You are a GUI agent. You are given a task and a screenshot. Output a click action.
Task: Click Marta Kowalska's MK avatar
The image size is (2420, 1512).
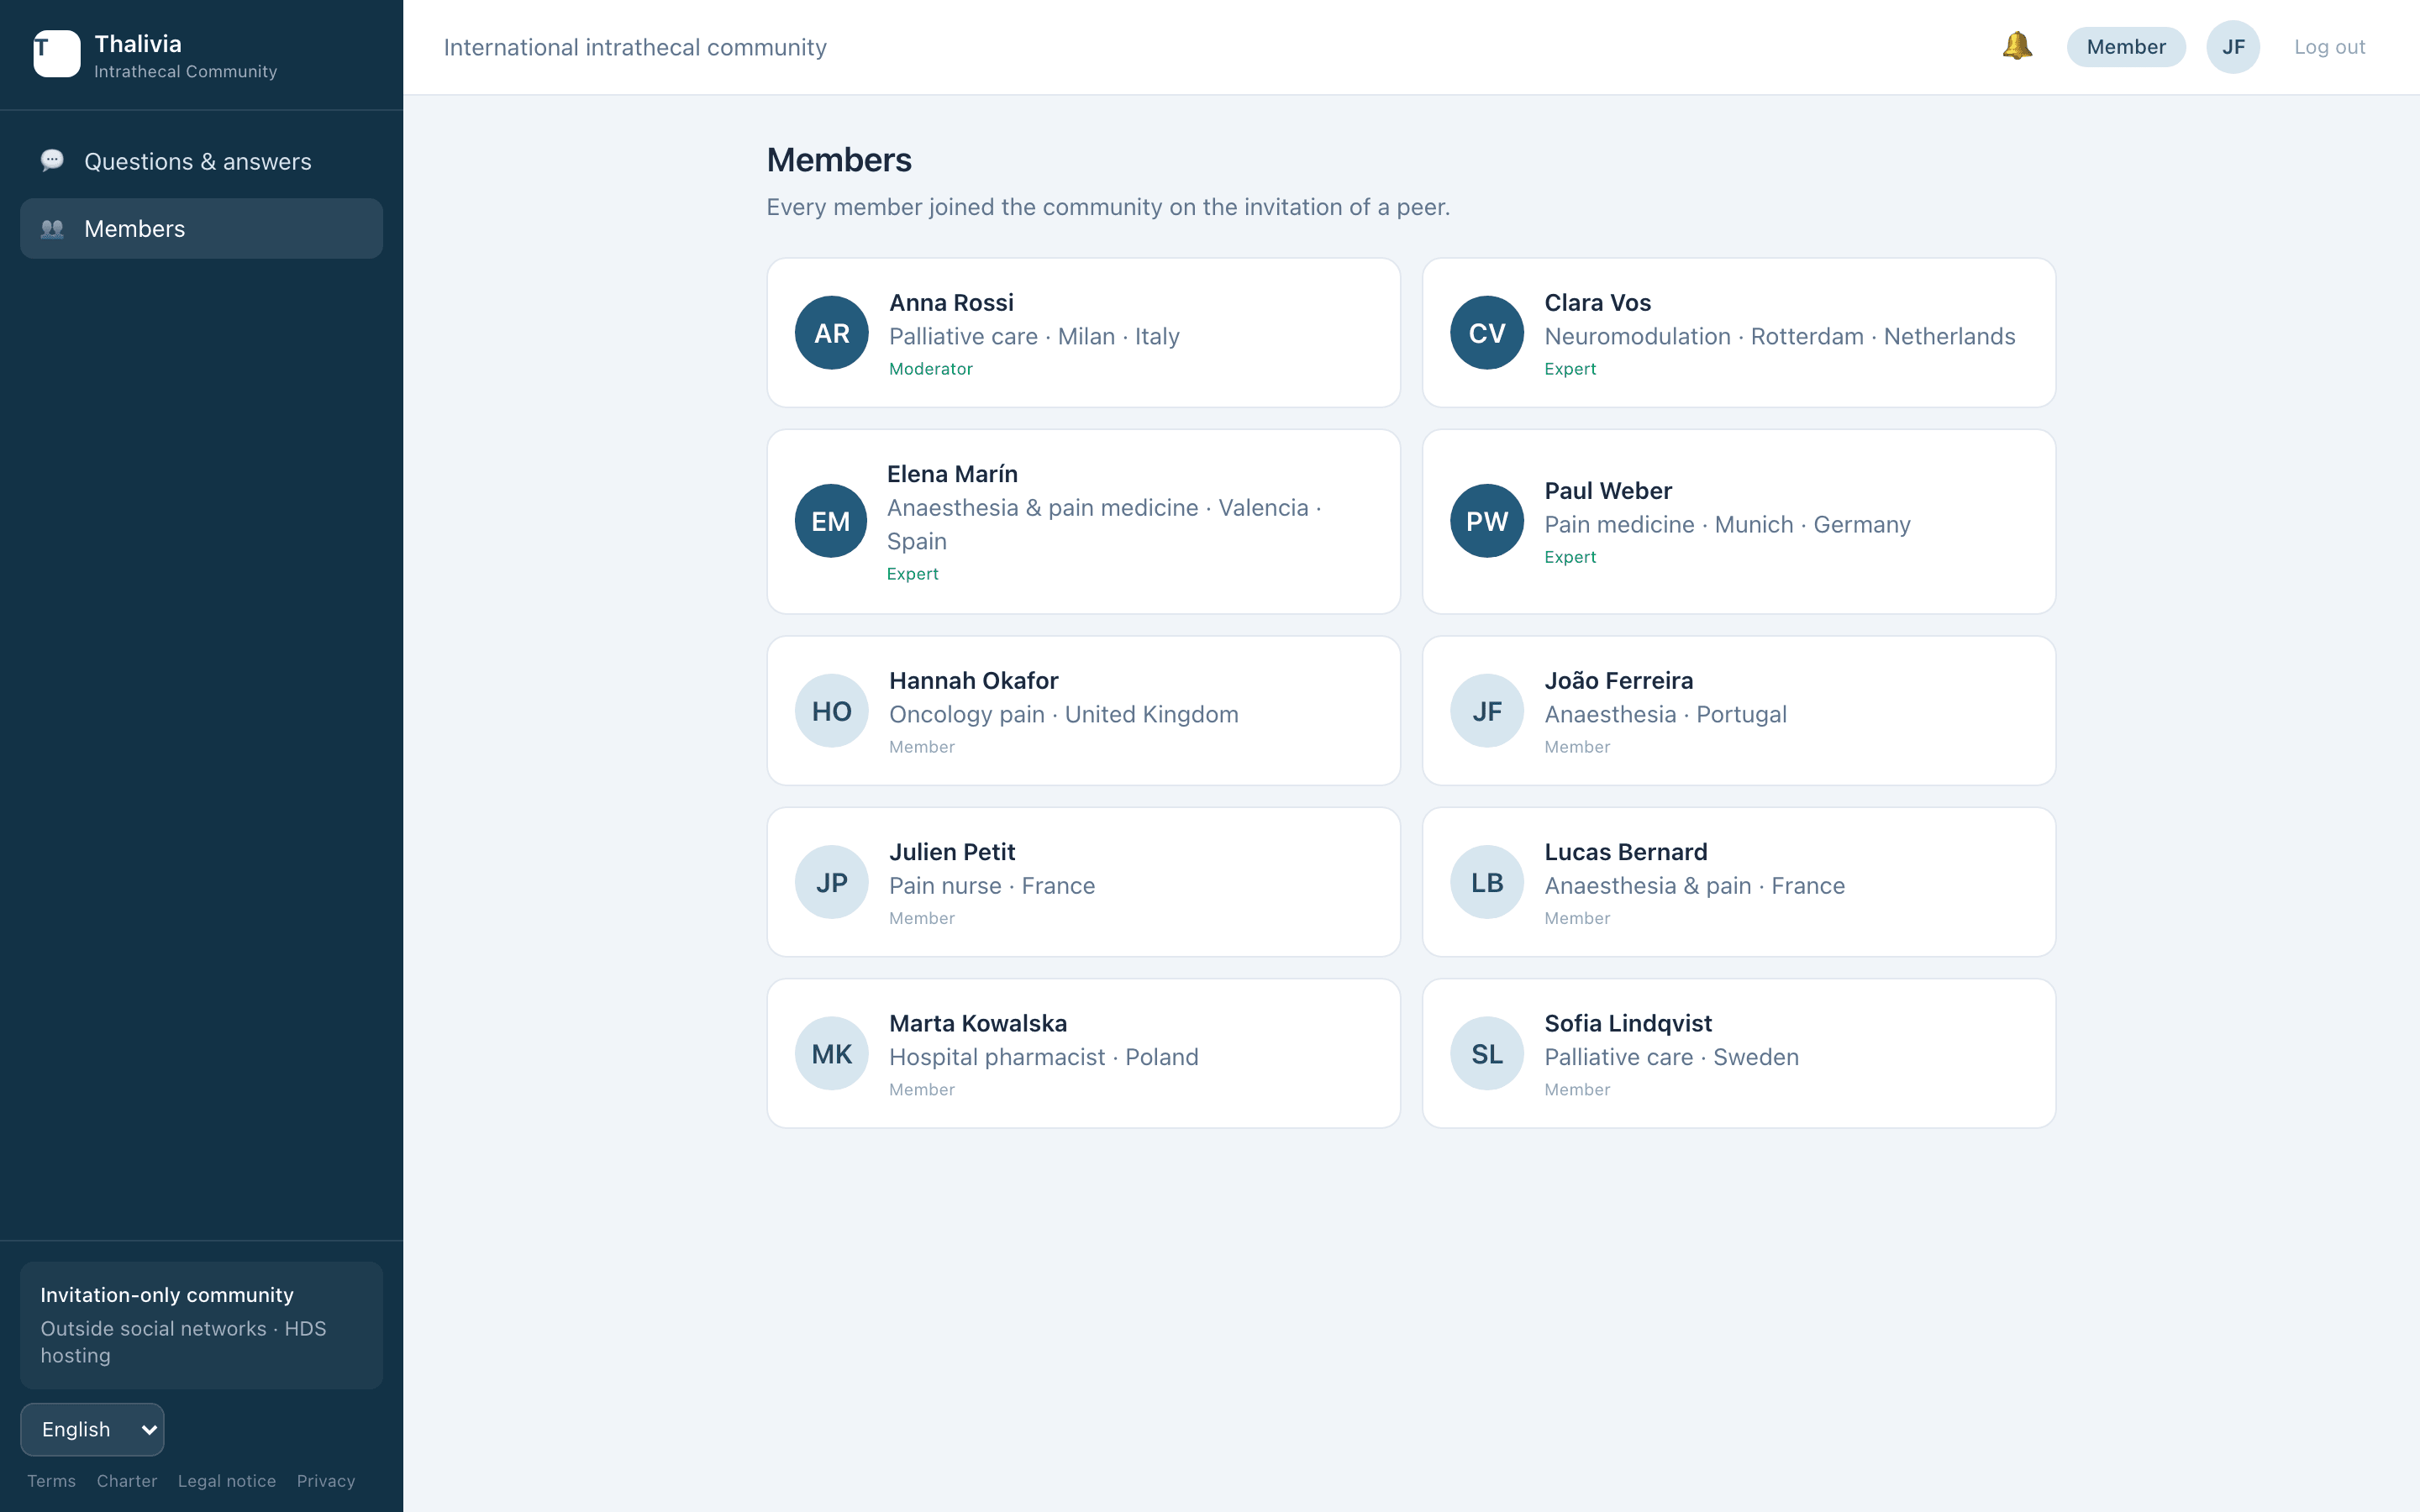pyautogui.click(x=831, y=1054)
